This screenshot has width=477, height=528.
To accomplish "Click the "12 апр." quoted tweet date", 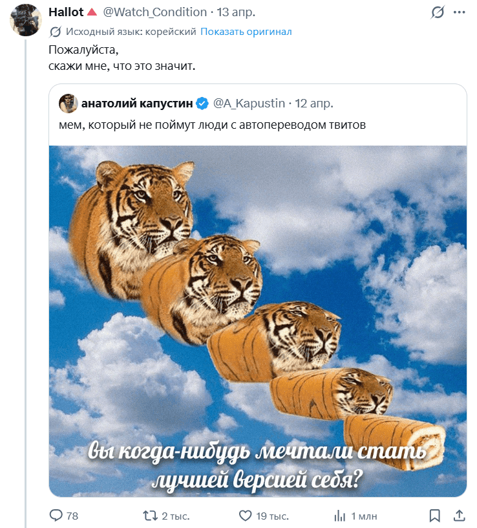I will (314, 103).
